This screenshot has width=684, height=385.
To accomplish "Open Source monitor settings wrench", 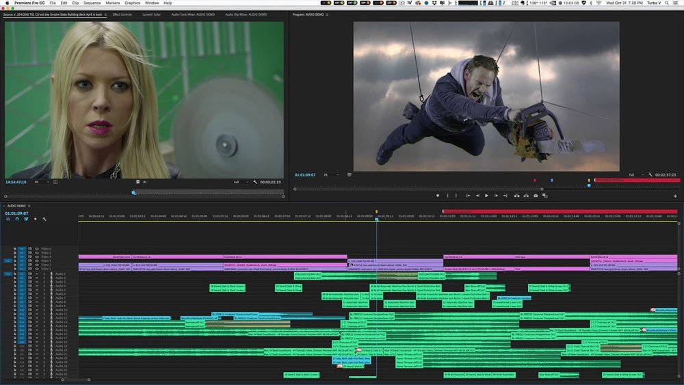I will (x=255, y=182).
